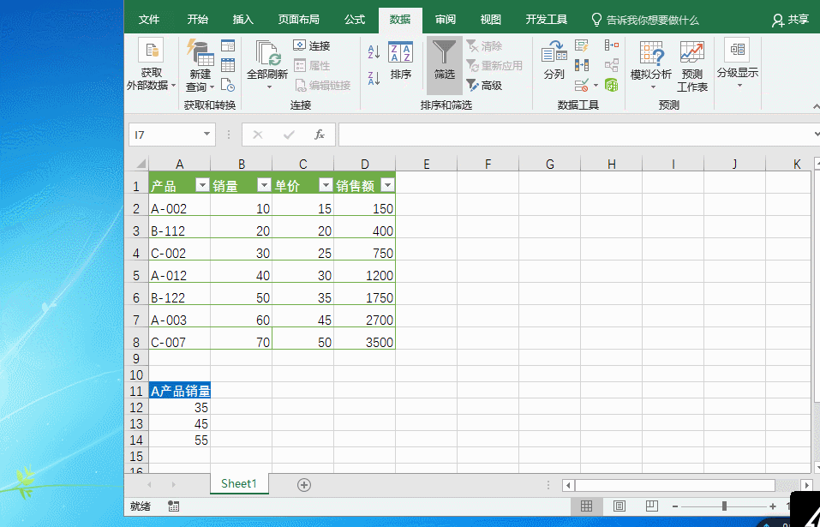
Task: Open the What-If Analysis menu
Action: pos(651,65)
